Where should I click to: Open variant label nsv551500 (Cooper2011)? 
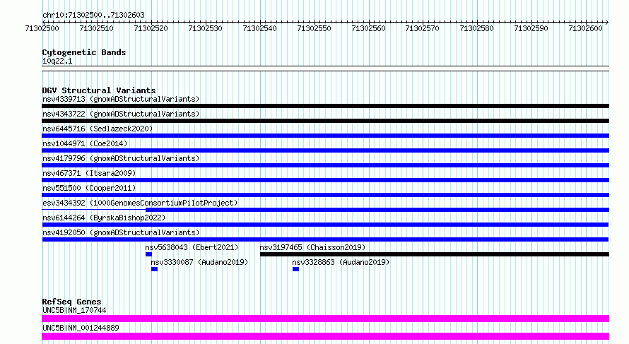click(x=89, y=188)
